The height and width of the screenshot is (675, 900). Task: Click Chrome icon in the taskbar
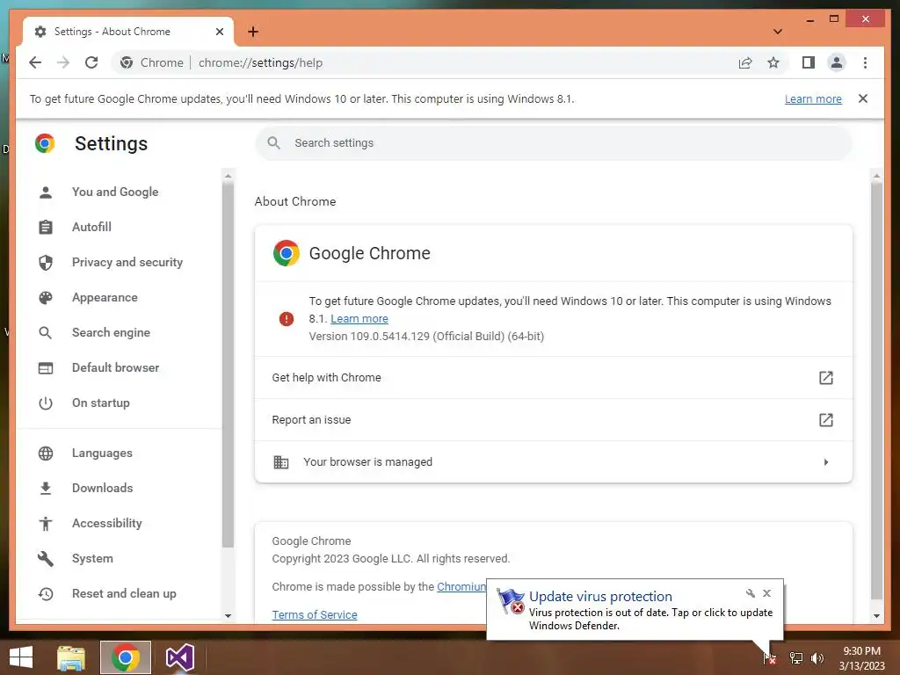(x=126, y=657)
